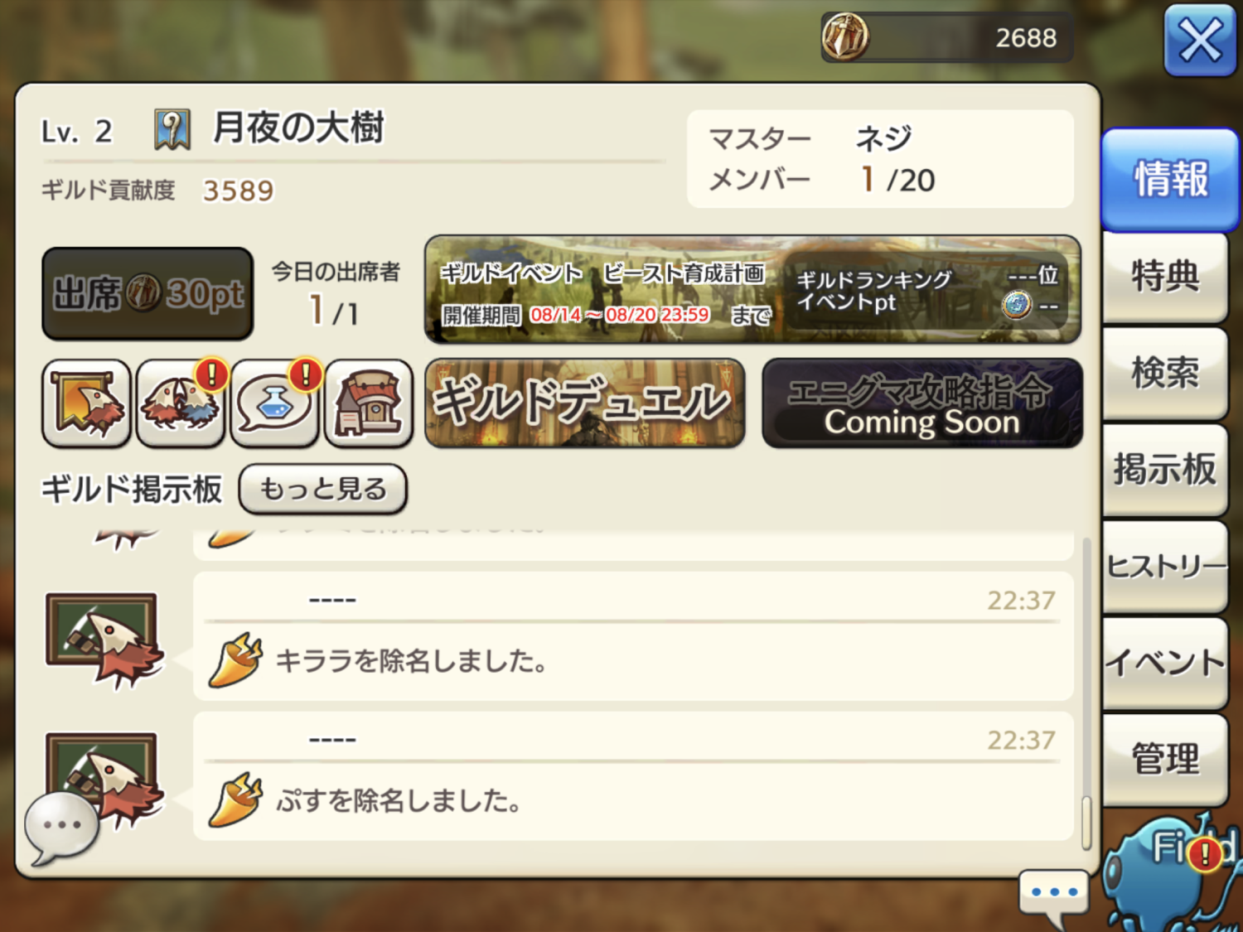Image resolution: width=1243 pixels, height=932 pixels.
Task: Click the もっと見る button
Action: pyautogui.click(x=323, y=489)
